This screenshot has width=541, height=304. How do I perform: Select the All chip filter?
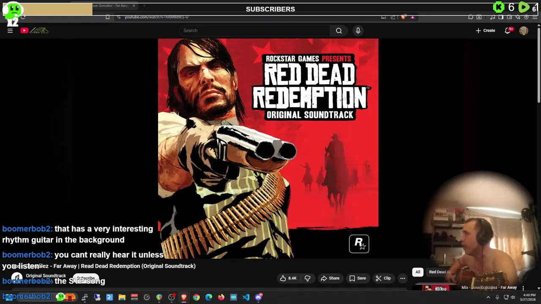[418, 272]
